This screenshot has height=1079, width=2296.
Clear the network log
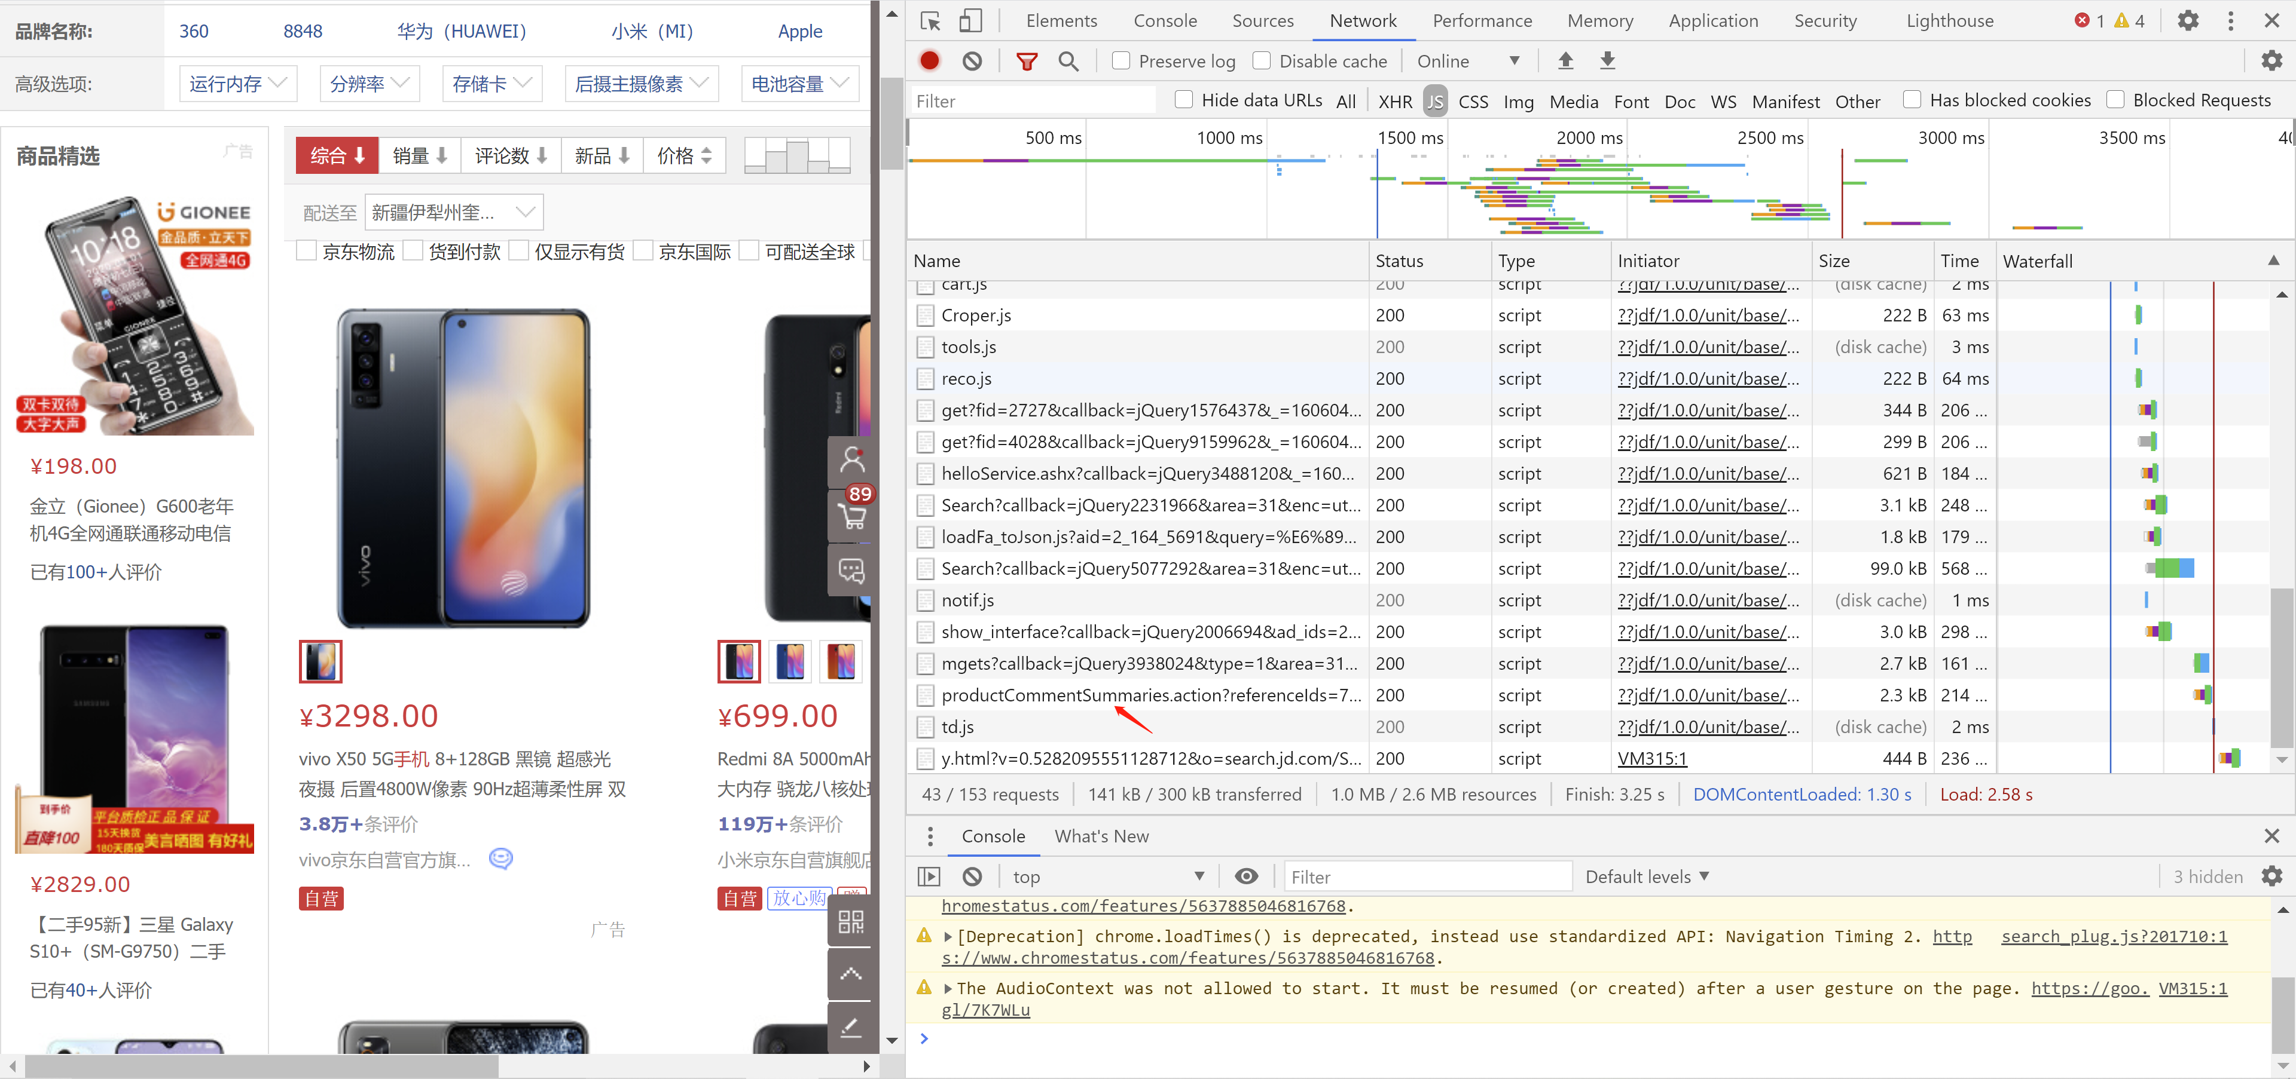972,60
